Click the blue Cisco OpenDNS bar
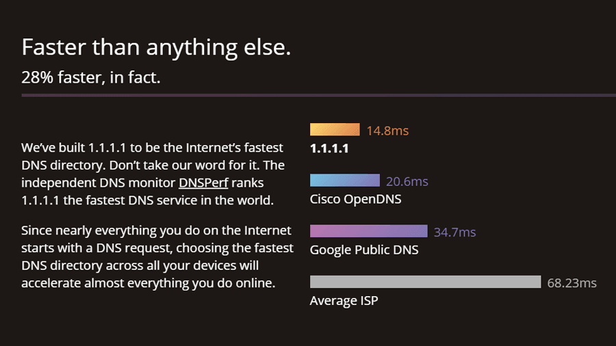This screenshot has width=616, height=346. [x=344, y=181]
